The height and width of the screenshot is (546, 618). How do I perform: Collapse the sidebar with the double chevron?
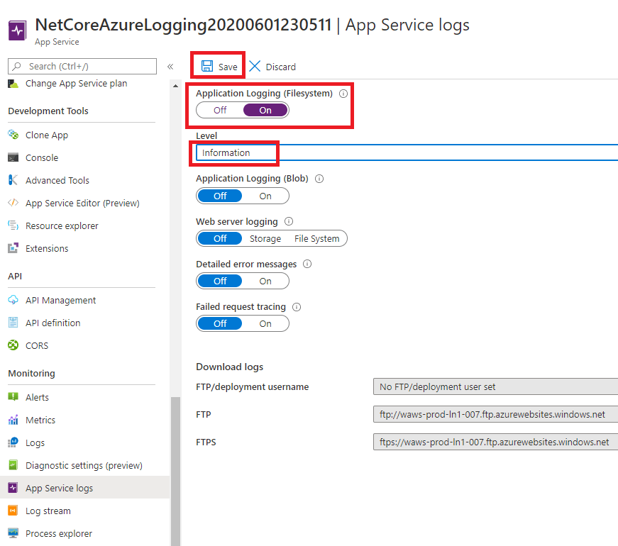point(170,67)
